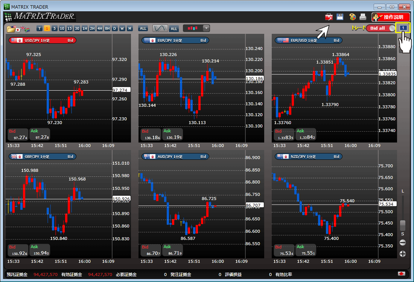Click the 預託証拠金 label in status bar
Screen dimensions: 414x282
(x=17, y=274)
